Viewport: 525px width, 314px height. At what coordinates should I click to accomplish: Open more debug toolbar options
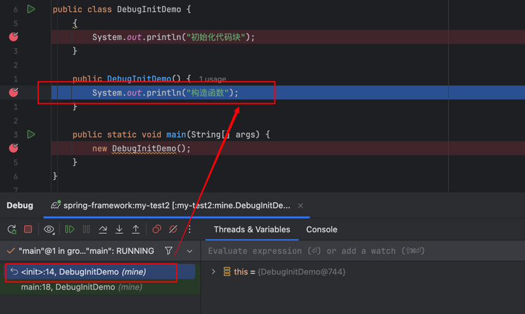point(190,229)
